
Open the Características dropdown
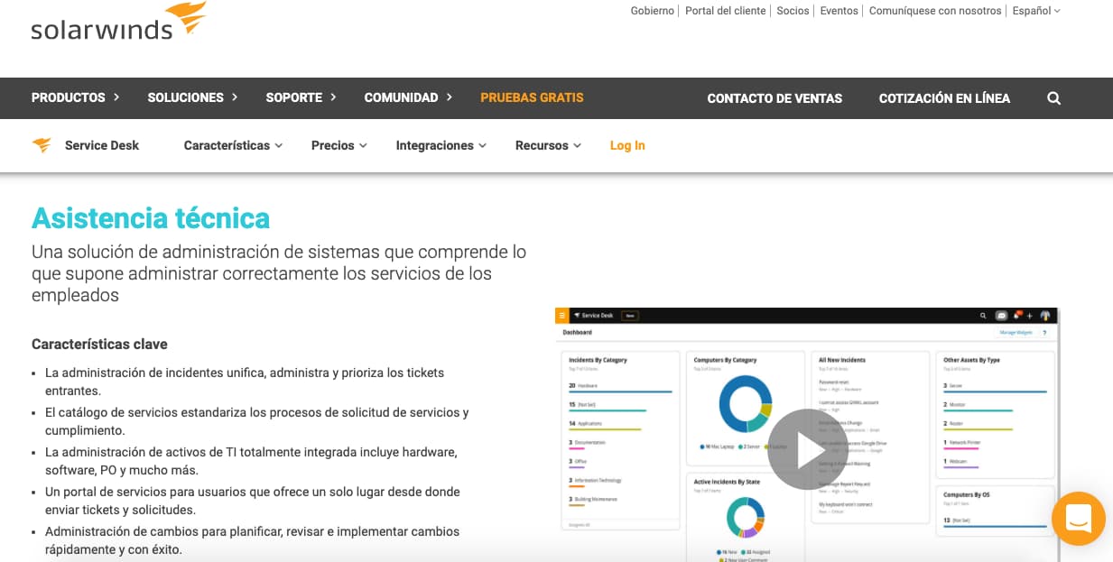tap(227, 145)
